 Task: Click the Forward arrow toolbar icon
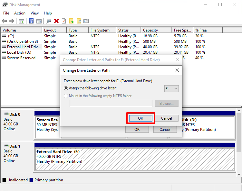coord(12,21)
